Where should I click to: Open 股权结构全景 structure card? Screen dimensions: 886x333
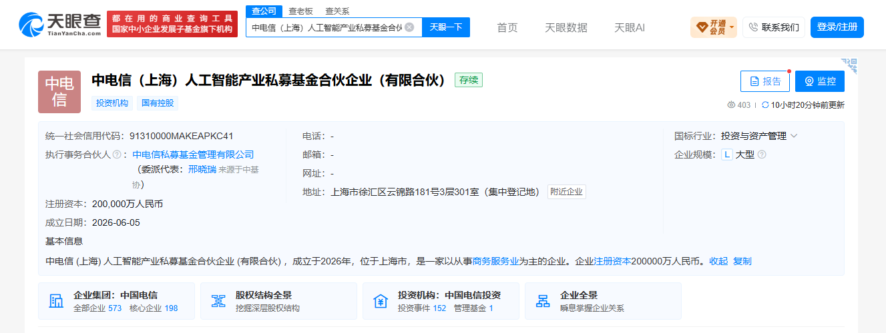coord(278,301)
